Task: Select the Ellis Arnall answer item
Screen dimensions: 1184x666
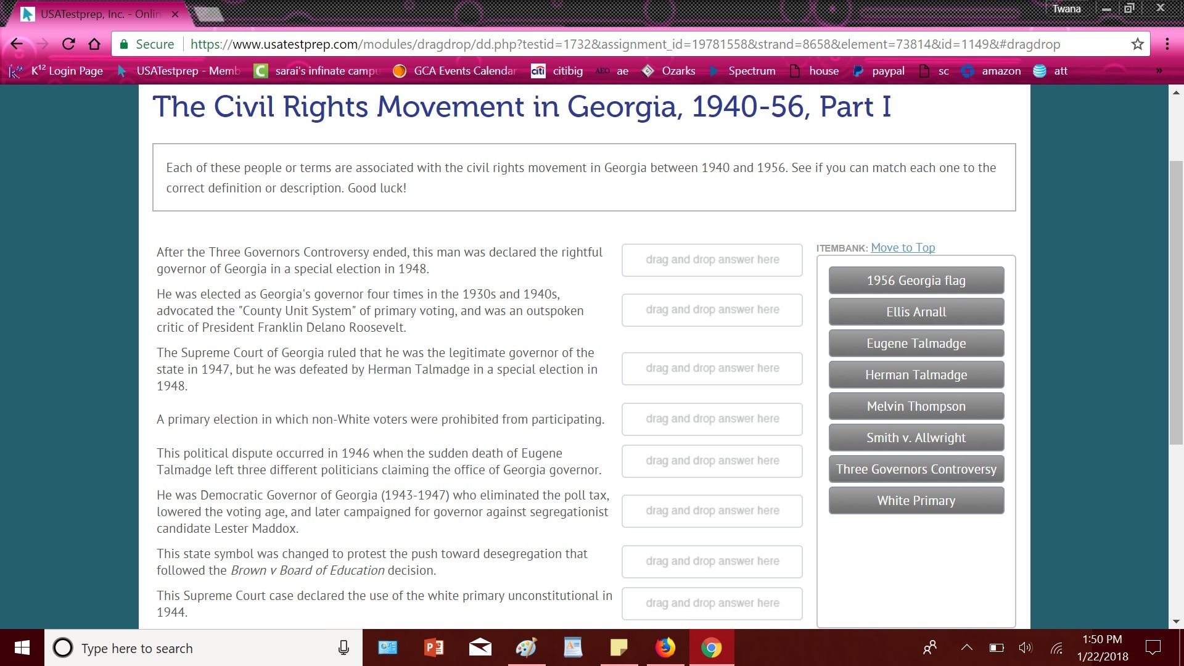Action: [x=916, y=312]
